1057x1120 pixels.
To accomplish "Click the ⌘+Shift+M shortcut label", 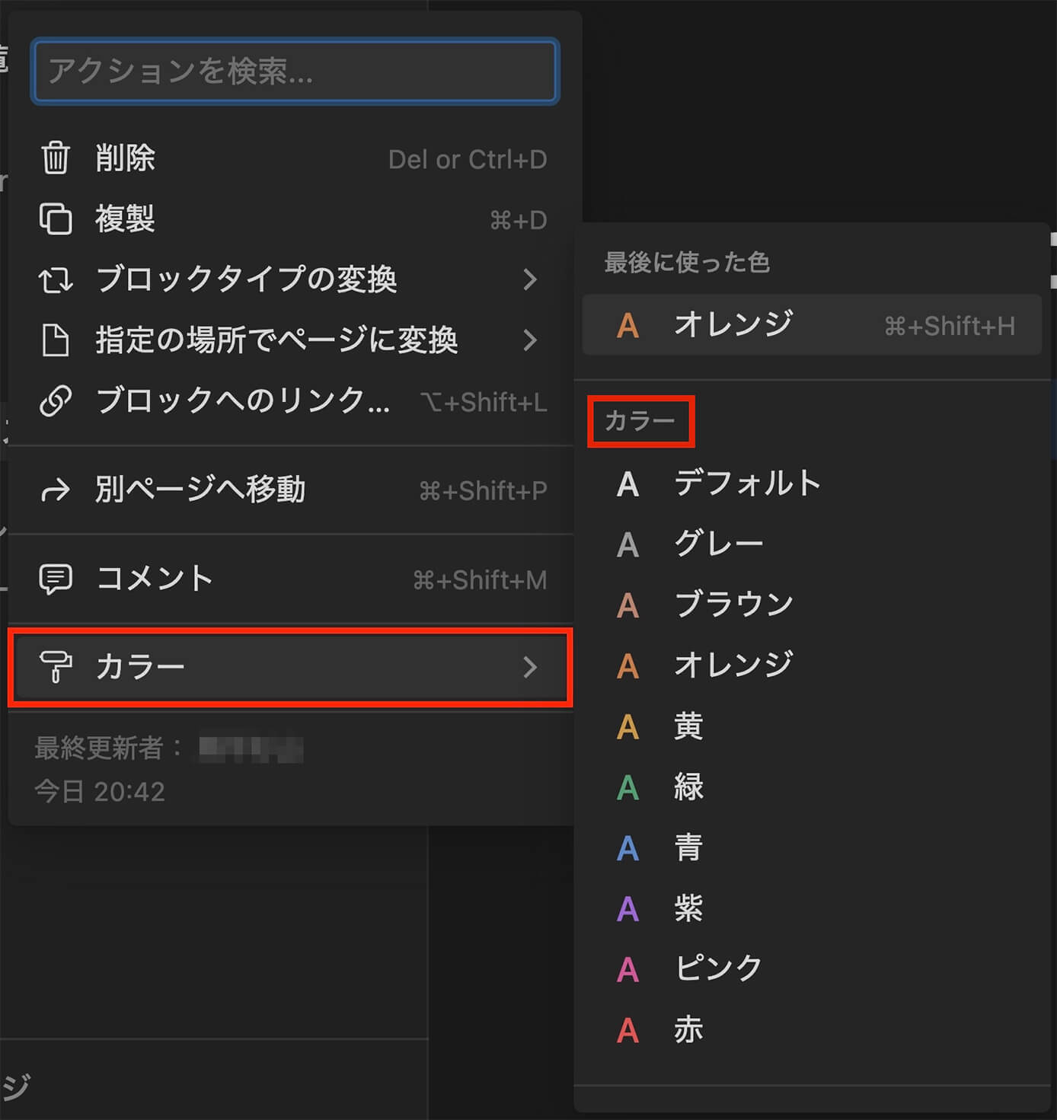I will 480,580.
